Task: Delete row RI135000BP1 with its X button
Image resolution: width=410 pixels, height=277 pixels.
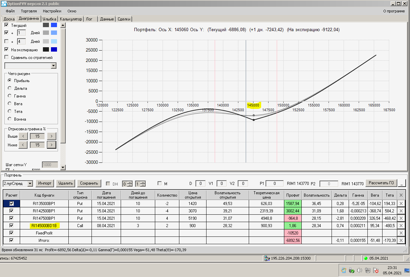Action: (x=401, y=203)
